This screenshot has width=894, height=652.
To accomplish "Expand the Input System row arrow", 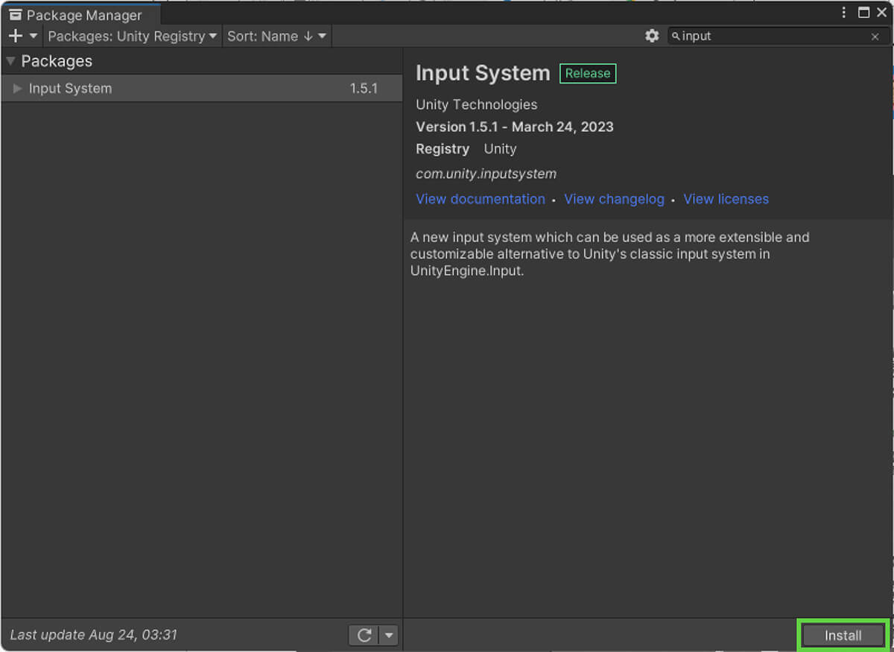I will point(18,89).
